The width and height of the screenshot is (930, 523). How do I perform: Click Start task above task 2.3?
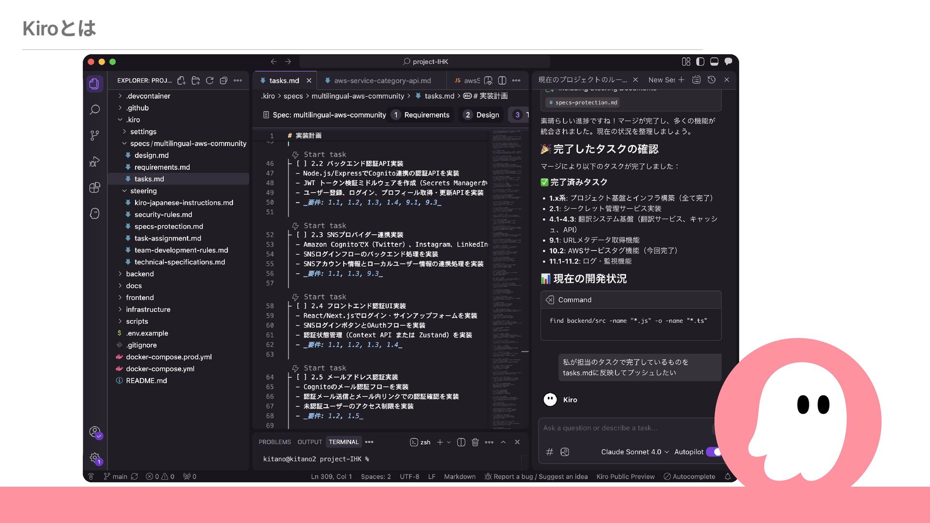pyautogui.click(x=325, y=226)
